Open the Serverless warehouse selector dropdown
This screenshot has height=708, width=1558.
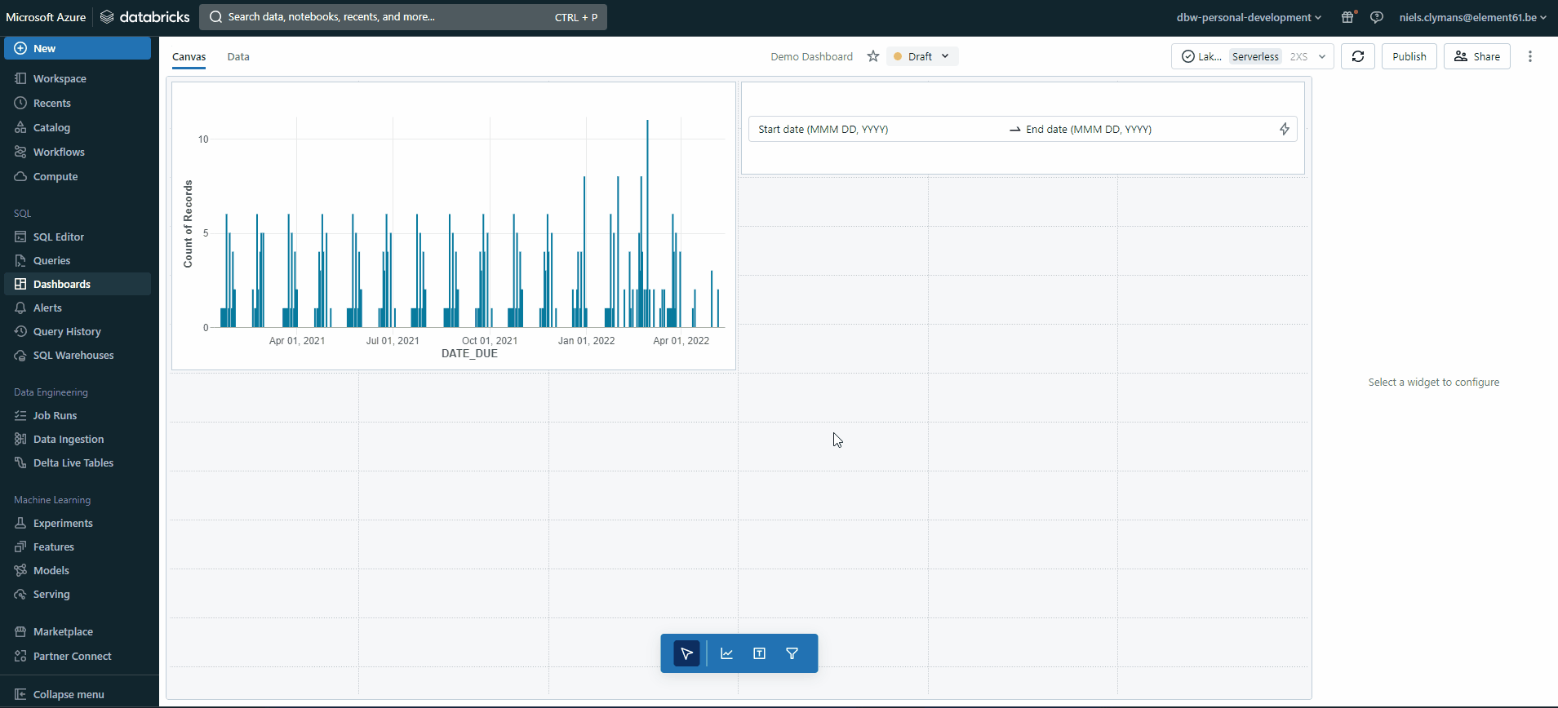(1253, 56)
